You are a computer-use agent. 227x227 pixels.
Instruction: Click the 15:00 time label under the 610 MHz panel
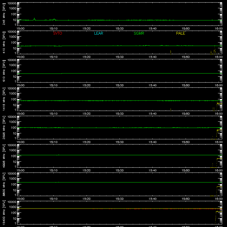(x=20, y=85)
